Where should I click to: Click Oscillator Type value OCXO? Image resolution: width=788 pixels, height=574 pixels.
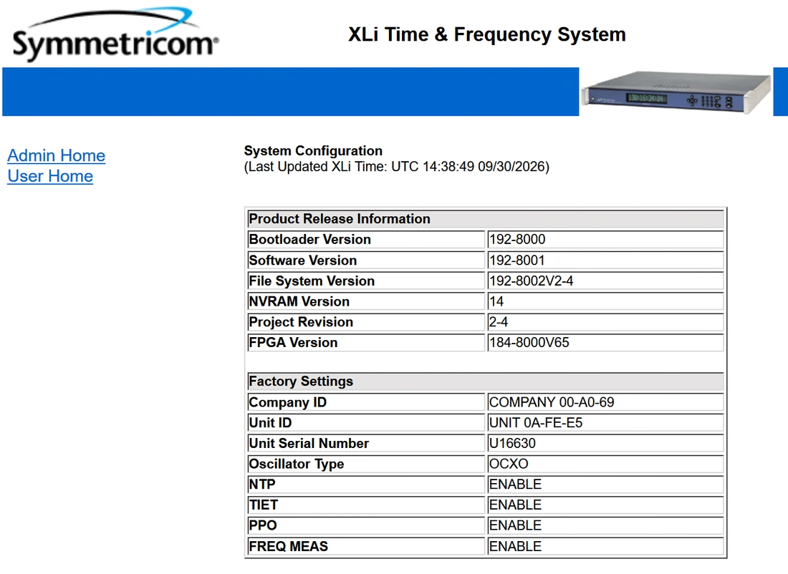click(x=509, y=464)
